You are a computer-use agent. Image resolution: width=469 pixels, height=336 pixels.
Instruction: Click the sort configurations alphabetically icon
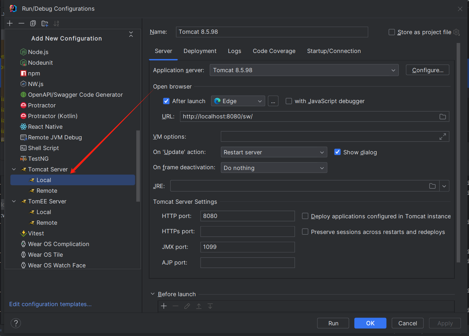click(56, 23)
